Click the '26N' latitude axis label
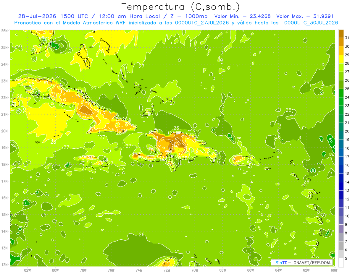Screen dimensions: 355x274 point(4,31)
